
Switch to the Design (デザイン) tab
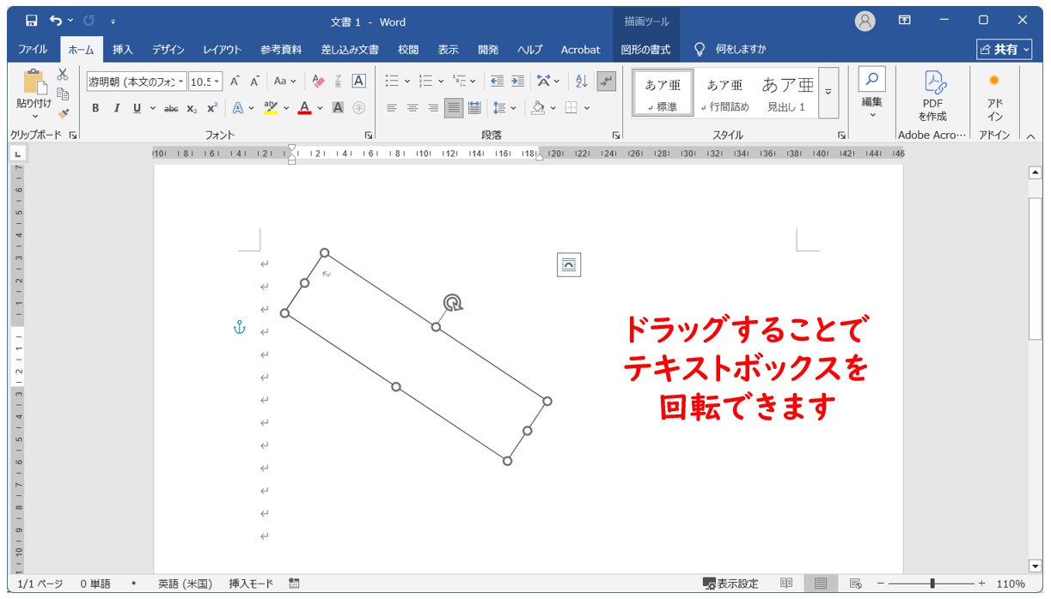click(x=168, y=50)
